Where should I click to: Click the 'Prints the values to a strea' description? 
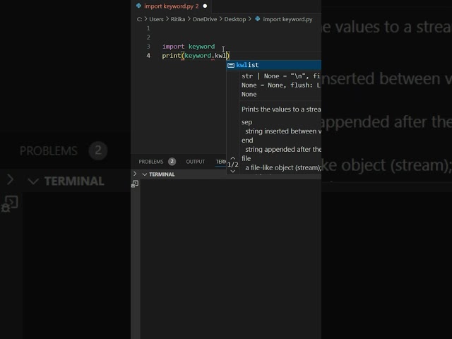coord(281,109)
